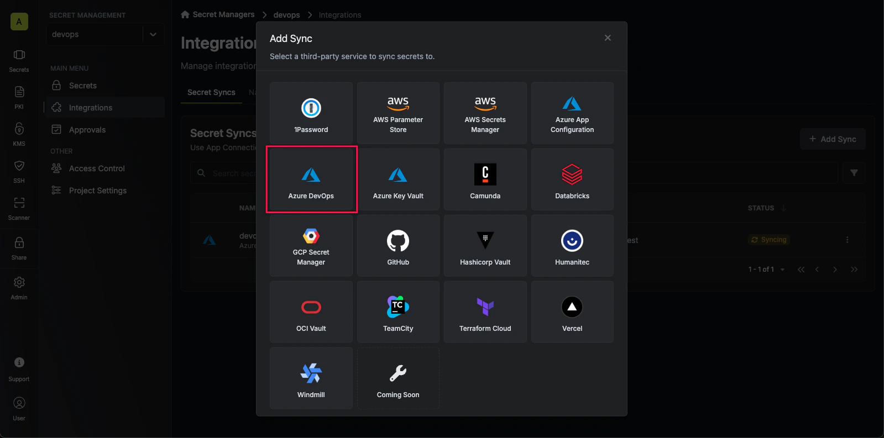Switch to the Secret Syncs tab
884x438 pixels.
(211, 92)
